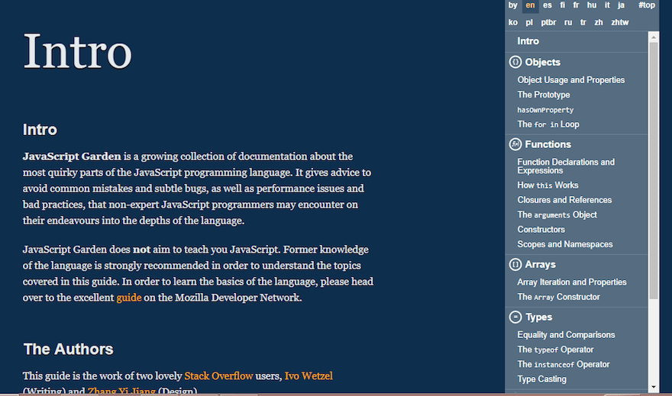Screen dimensions: 672x396
Task: Open Intro in the sidebar
Action: 528,41
